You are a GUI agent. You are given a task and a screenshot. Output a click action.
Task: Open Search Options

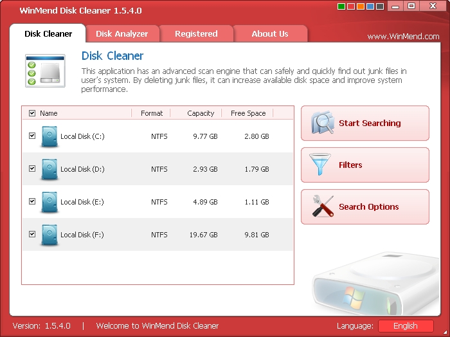tap(365, 206)
